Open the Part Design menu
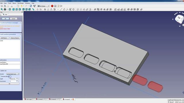The height and width of the screenshot is (103, 184). point(20,3)
